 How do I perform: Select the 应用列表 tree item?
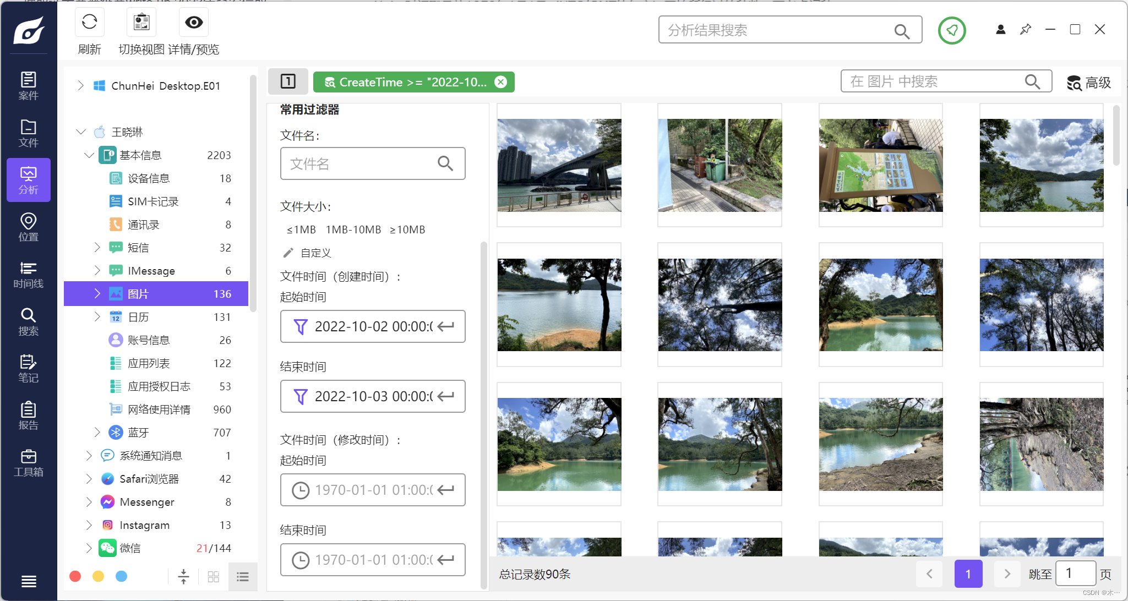tap(149, 363)
